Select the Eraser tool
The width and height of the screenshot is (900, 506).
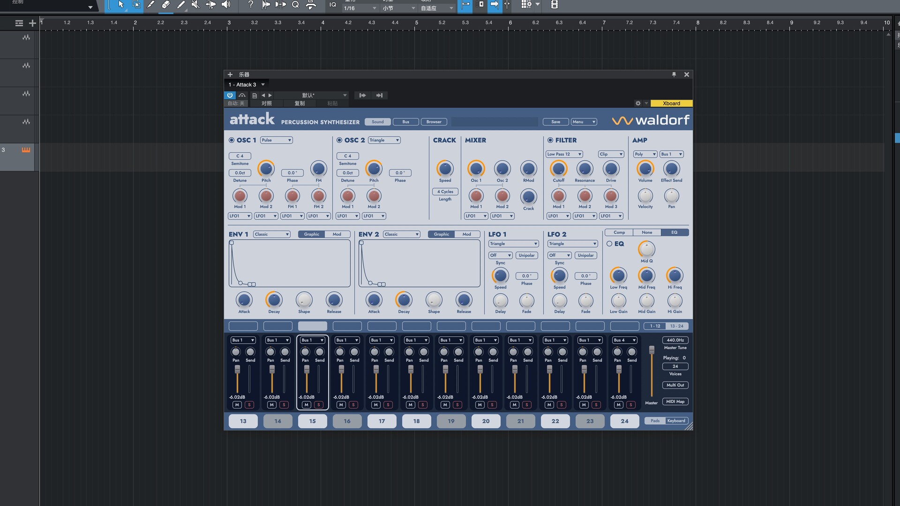click(165, 5)
